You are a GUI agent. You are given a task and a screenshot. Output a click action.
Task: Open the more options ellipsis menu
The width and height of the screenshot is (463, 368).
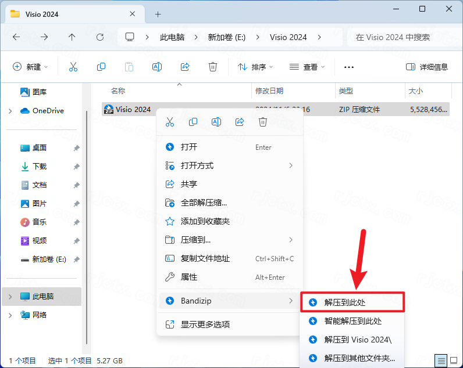pos(349,67)
